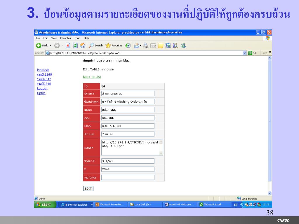Image resolution: width=299 pixels, height=224 pixels.
Task: Click the Actual input field
Action: [128, 134]
